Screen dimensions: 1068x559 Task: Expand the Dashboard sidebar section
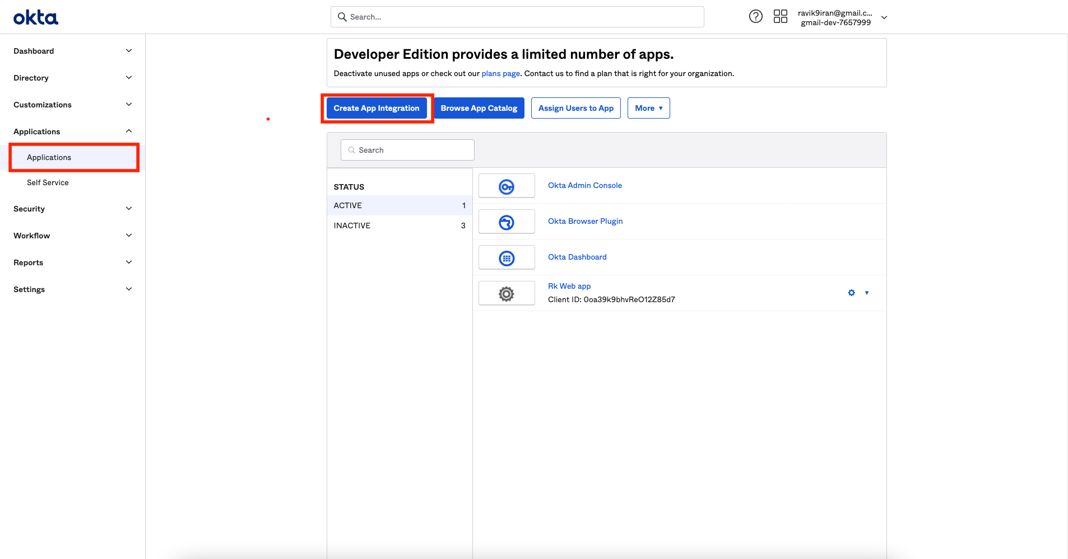[x=129, y=51]
